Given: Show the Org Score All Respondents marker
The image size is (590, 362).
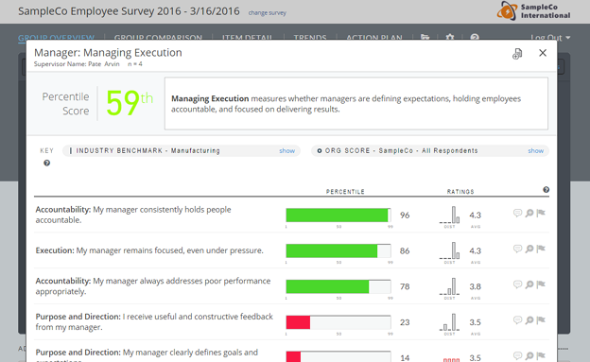Looking at the screenshot, I should point(535,151).
